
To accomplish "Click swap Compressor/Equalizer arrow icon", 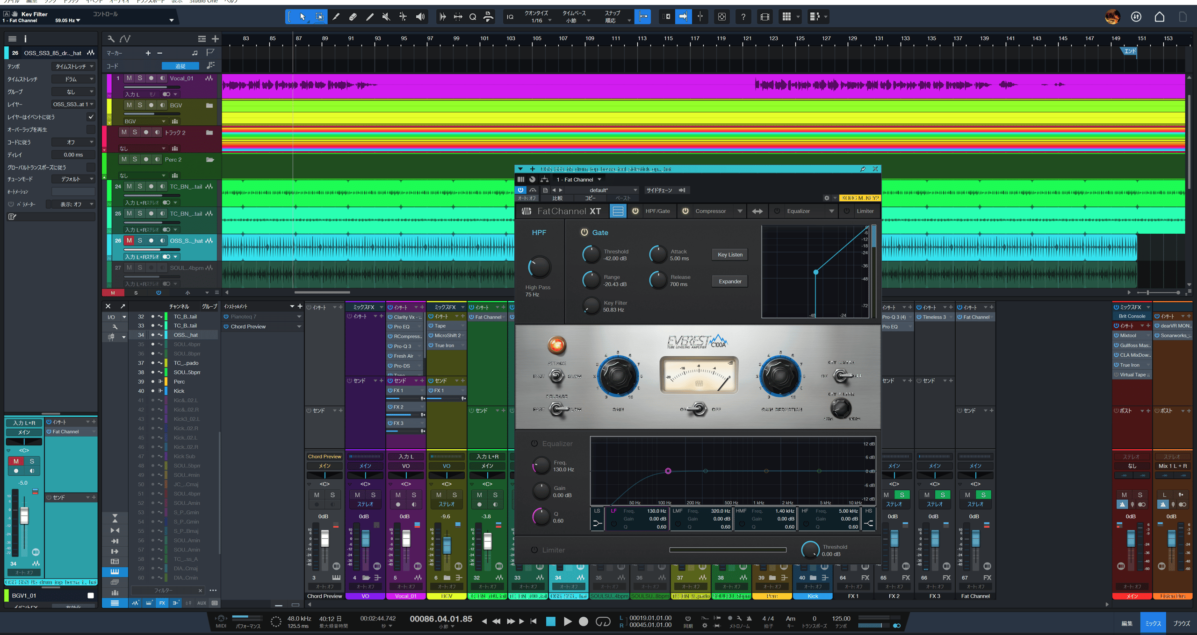I will coord(757,211).
